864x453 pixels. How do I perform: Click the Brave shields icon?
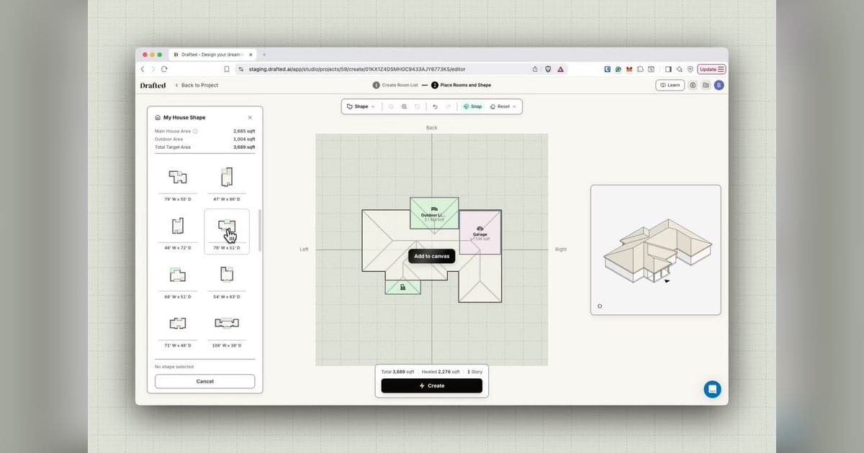point(548,69)
